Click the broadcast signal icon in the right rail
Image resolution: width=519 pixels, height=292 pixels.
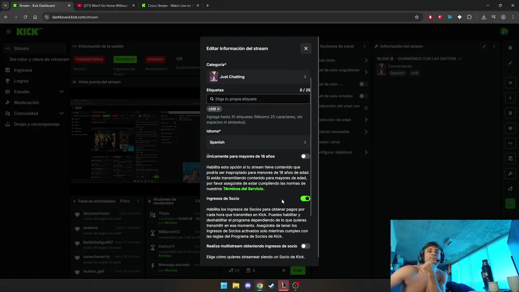pos(510,143)
